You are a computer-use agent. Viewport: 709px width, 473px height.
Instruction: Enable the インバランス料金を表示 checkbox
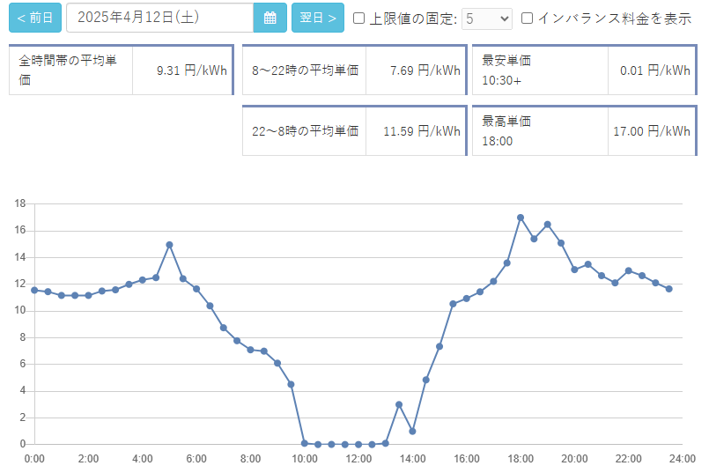pos(528,18)
